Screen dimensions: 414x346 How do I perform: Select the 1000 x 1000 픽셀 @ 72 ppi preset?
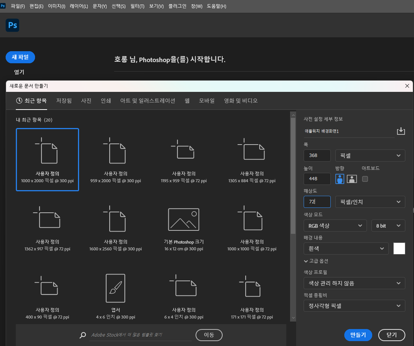252,228
